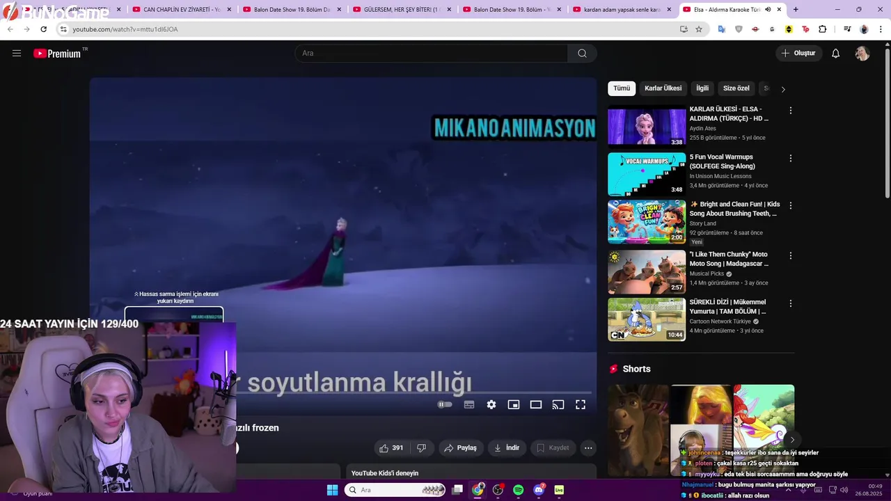The height and width of the screenshot is (501, 891).
Task: Open YouTube notifications bell
Action: click(x=835, y=54)
